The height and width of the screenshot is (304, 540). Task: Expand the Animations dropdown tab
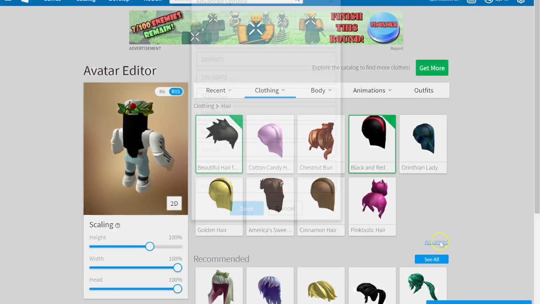point(372,90)
